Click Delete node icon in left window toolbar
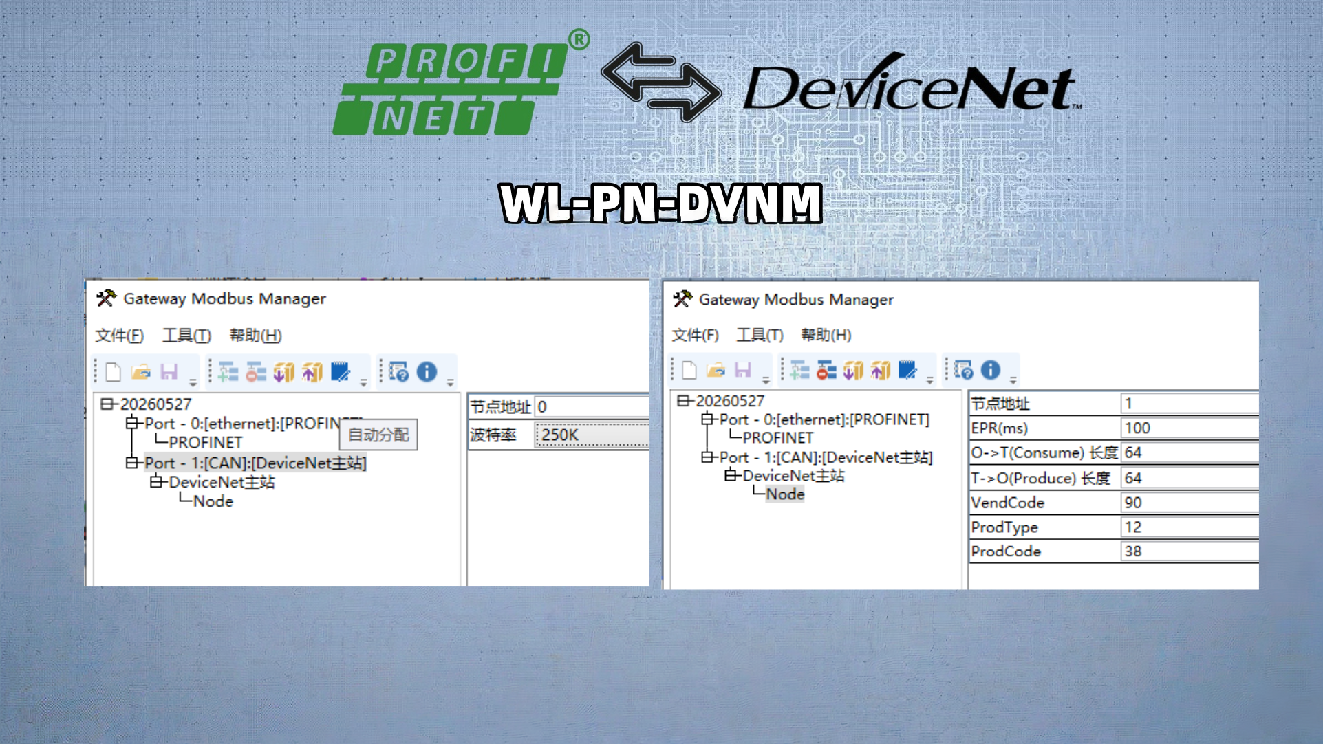 256,372
